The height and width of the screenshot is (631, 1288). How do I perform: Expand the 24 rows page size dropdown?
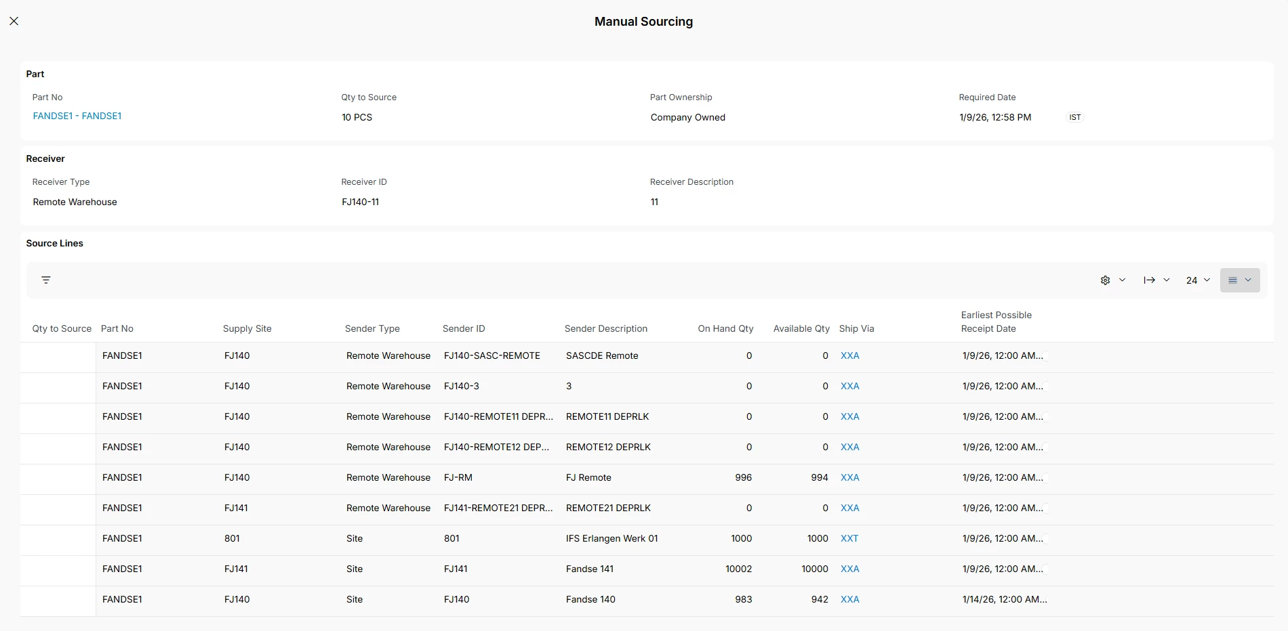click(x=1197, y=280)
